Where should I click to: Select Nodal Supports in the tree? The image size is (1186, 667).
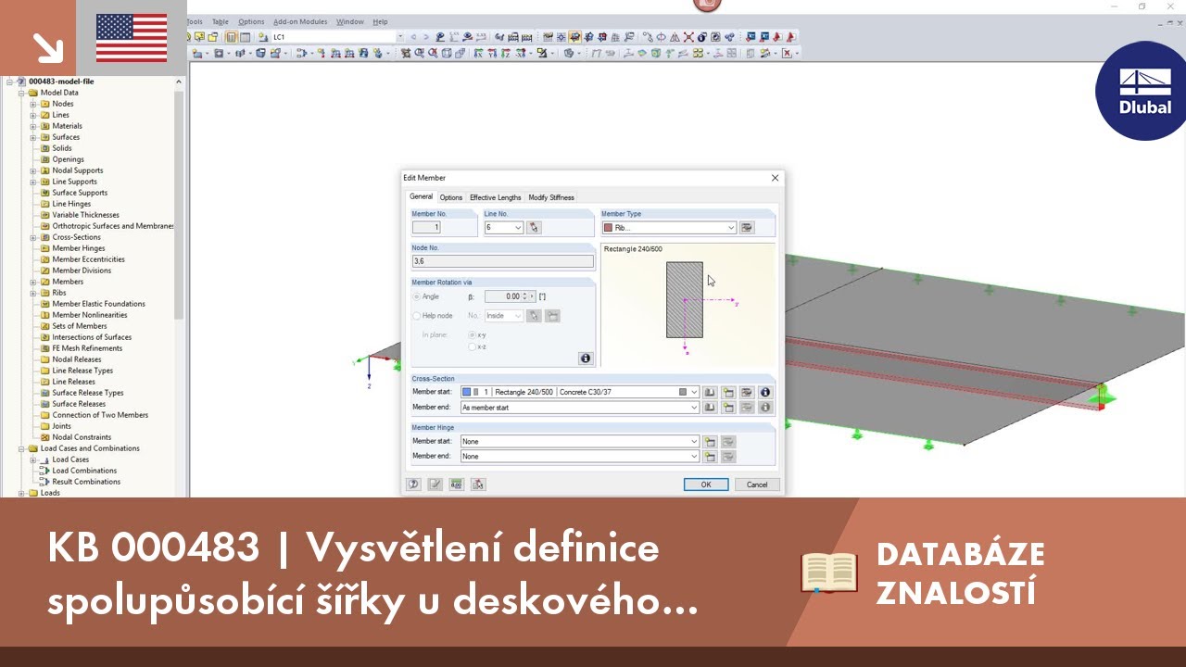(78, 170)
